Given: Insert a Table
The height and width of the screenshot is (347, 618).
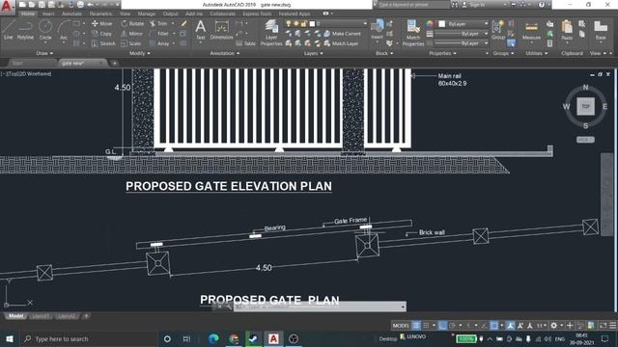Looking at the screenshot, I should click(x=246, y=43).
